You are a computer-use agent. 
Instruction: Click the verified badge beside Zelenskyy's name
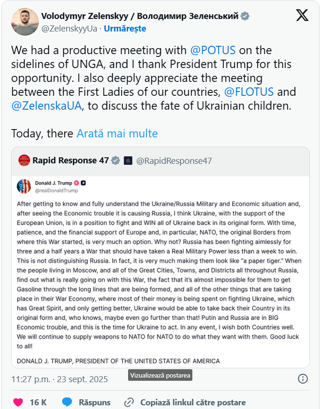pos(245,16)
